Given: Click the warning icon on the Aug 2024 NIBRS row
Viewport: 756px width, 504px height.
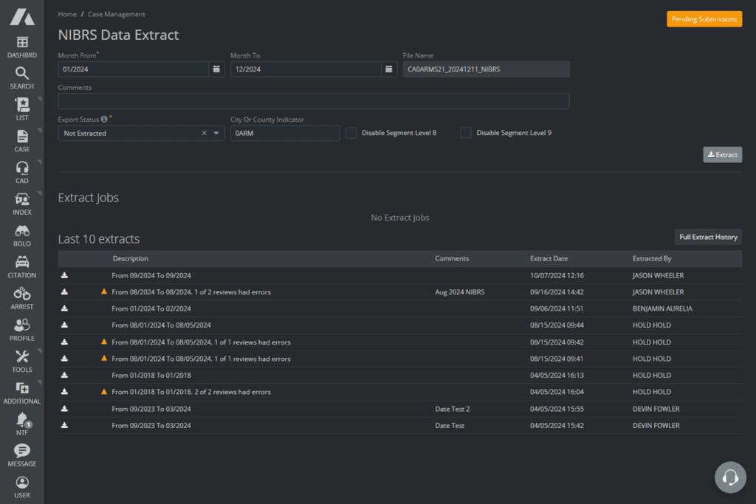Looking at the screenshot, I should (103, 291).
